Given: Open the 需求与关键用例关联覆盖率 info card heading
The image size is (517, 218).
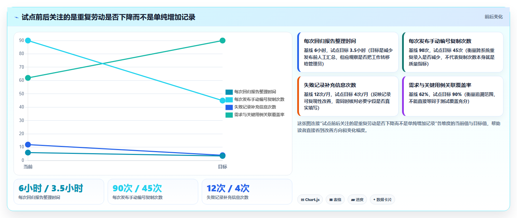Looking at the screenshot, I should click(x=440, y=85).
